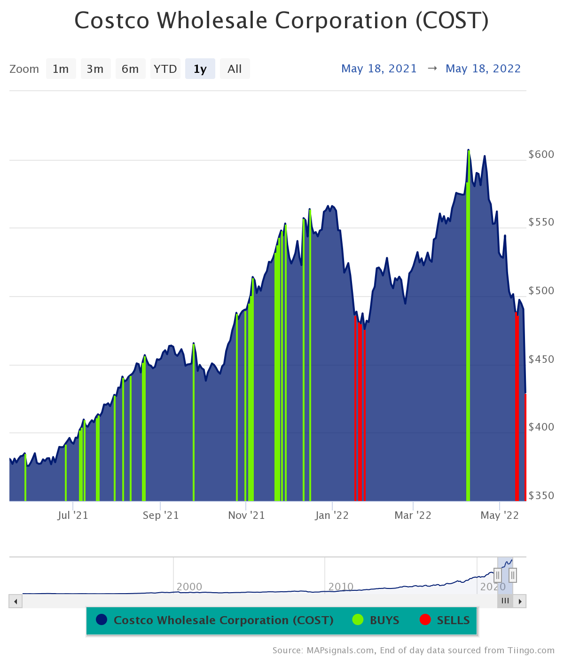Show All historical data

pyautogui.click(x=235, y=69)
